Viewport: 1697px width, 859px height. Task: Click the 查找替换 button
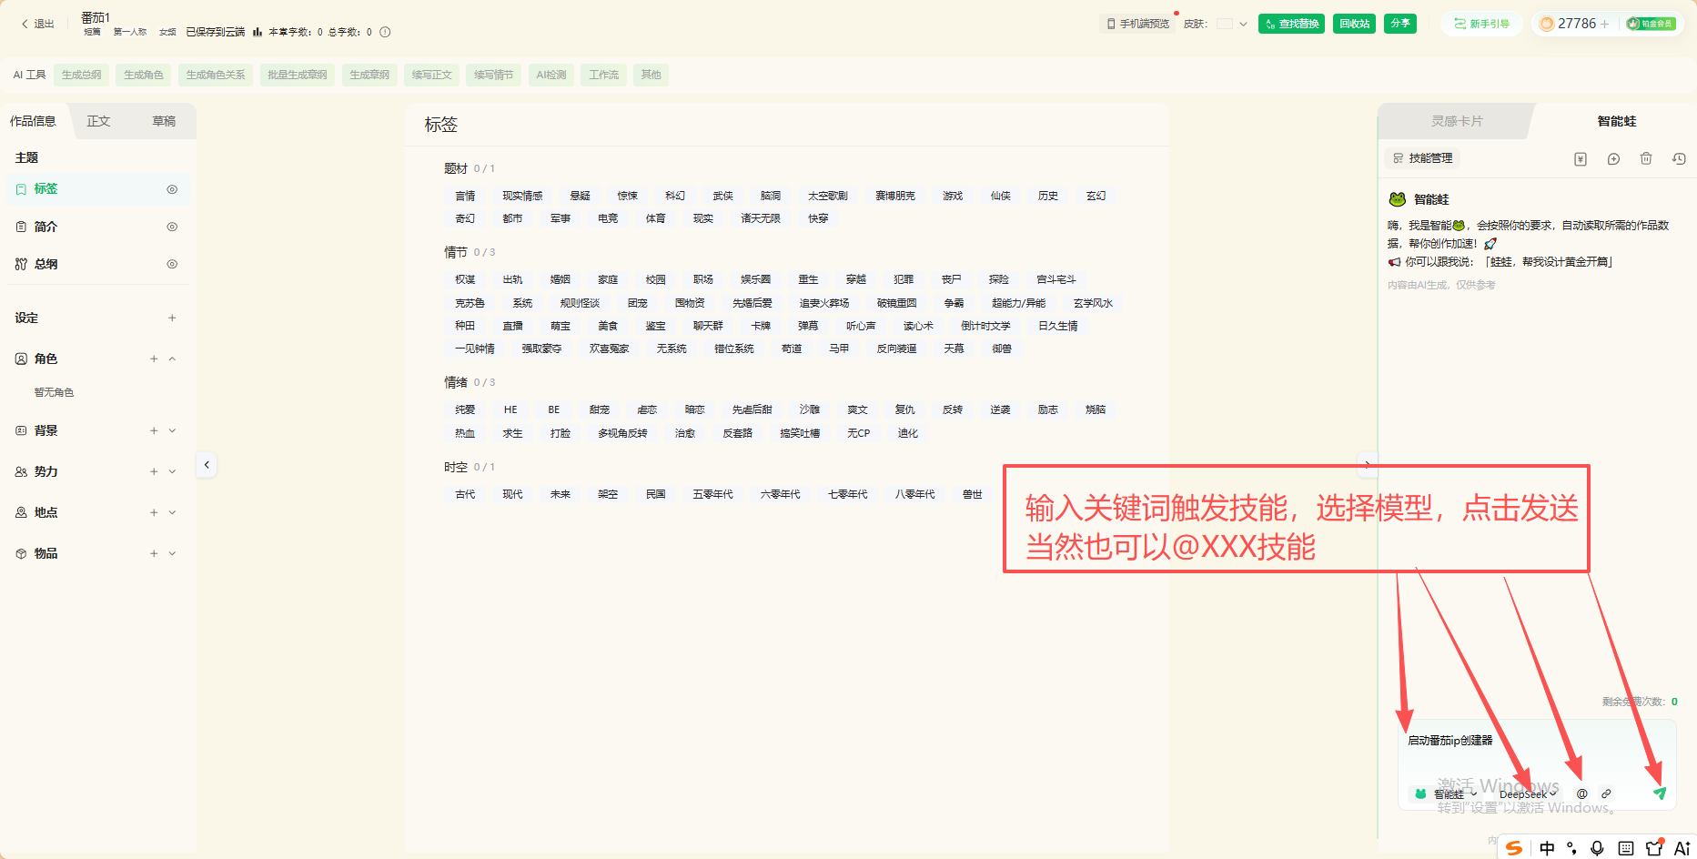click(1291, 24)
